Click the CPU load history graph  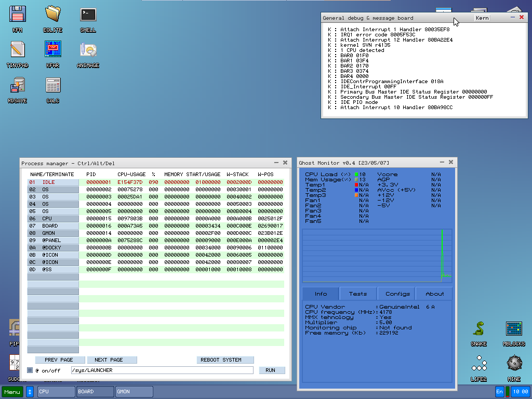[x=377, y=256]
